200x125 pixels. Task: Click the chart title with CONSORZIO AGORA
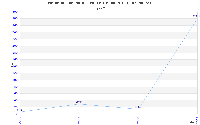point(100,3)
